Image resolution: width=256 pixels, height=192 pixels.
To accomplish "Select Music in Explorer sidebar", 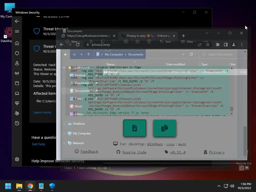I will (78, 106).
